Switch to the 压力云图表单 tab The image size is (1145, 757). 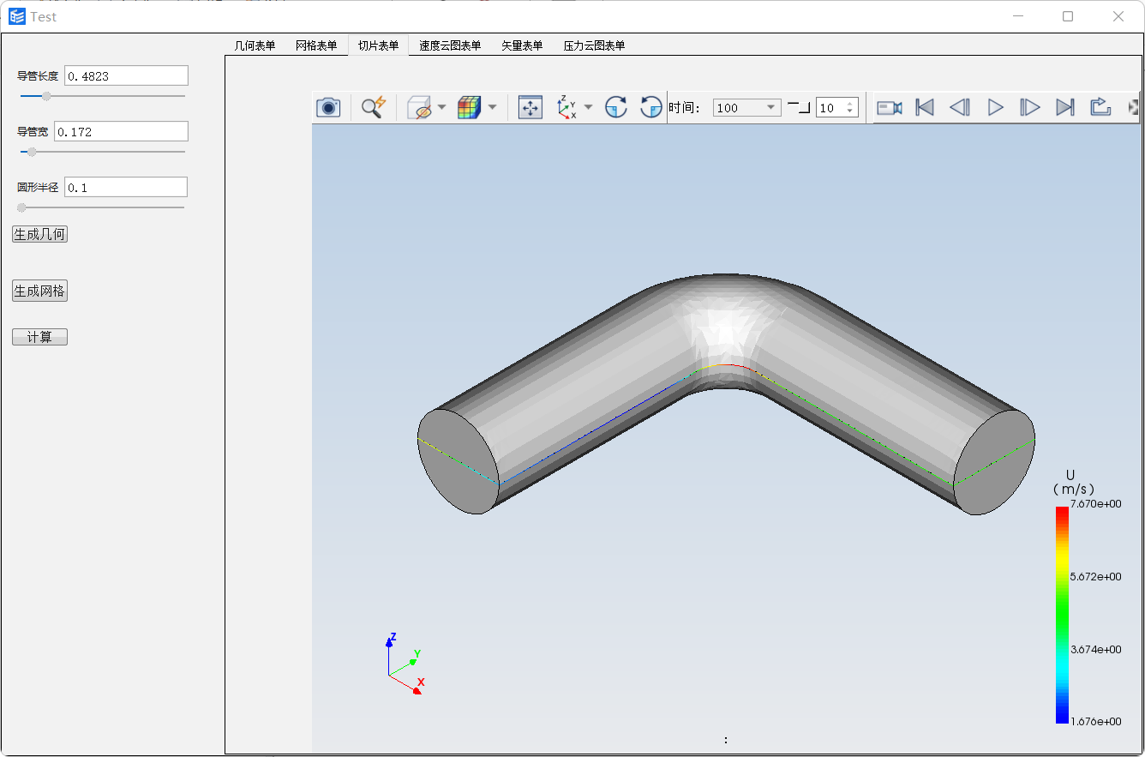coord(594,45)
